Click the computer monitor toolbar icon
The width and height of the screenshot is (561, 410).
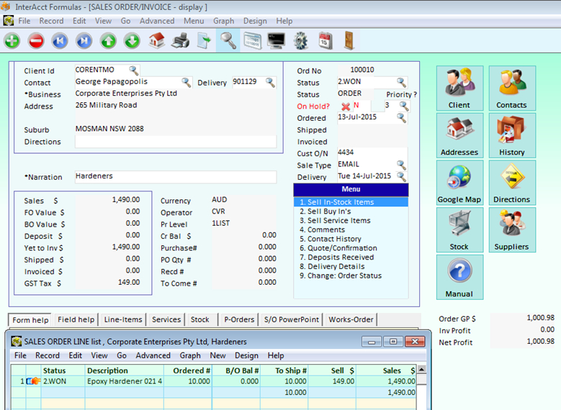(x=277, y=40)
